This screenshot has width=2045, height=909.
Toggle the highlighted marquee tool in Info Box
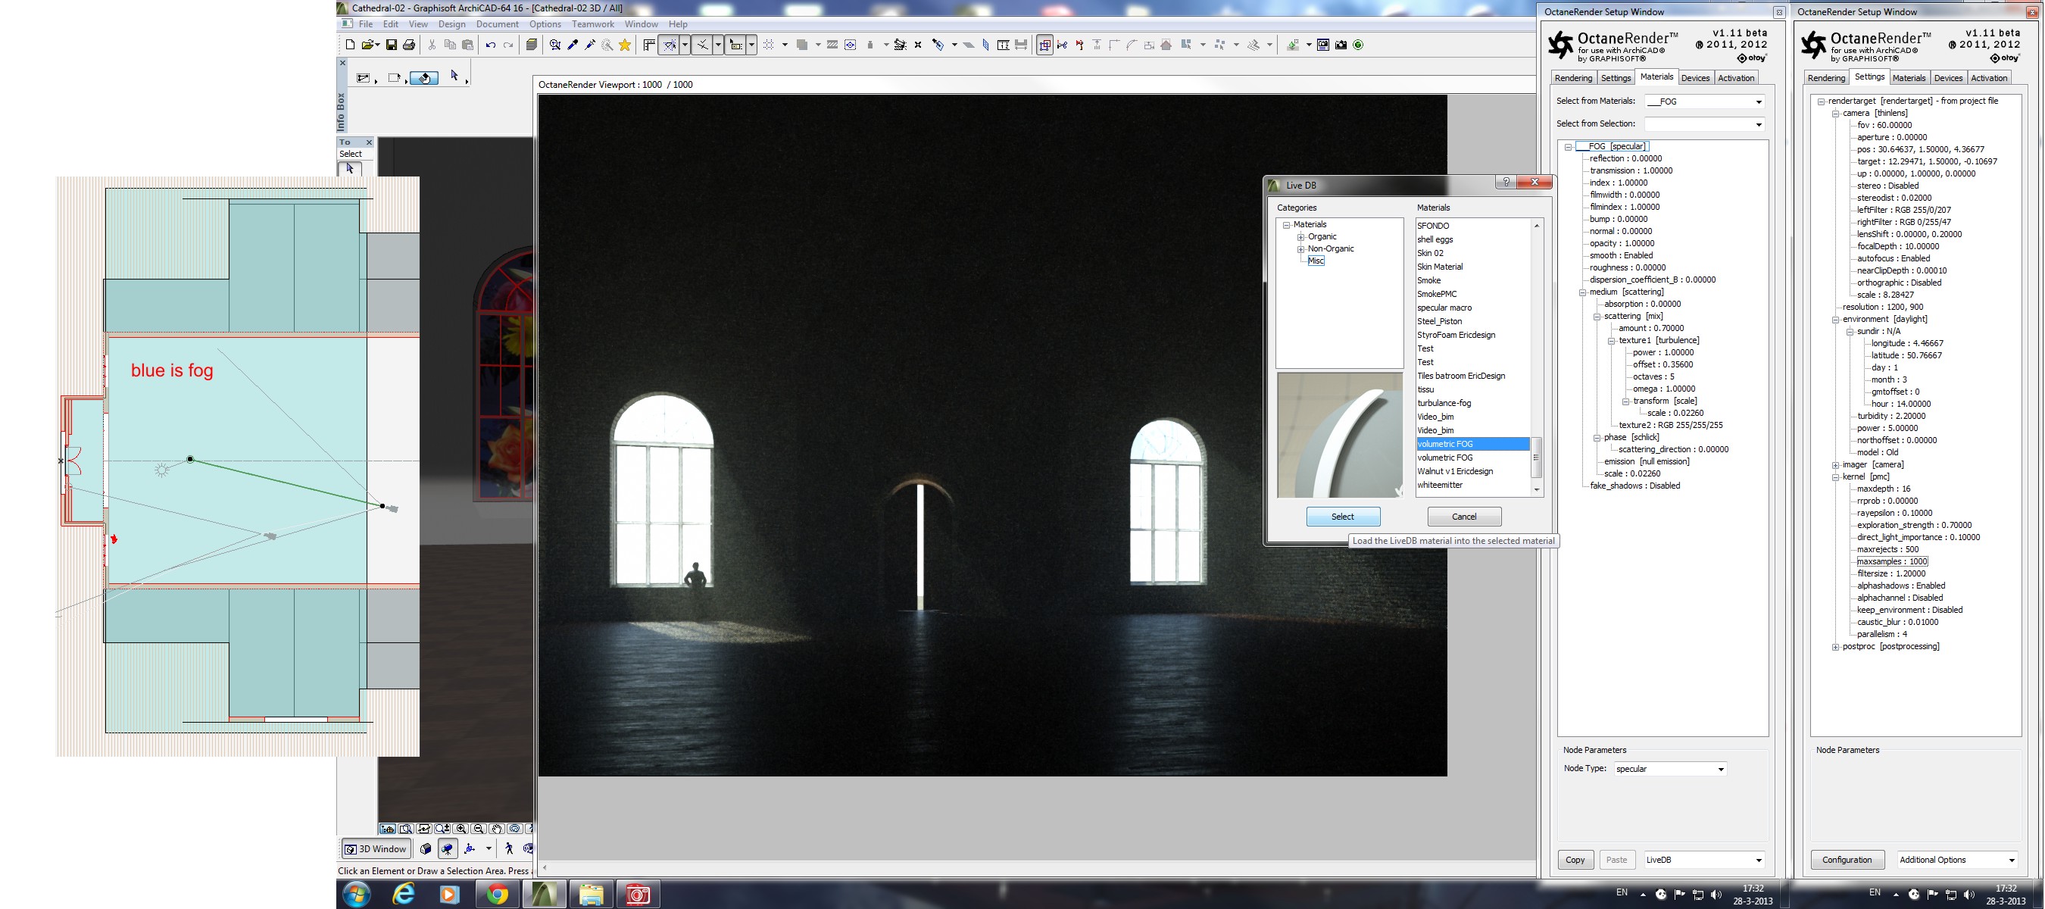424,77
